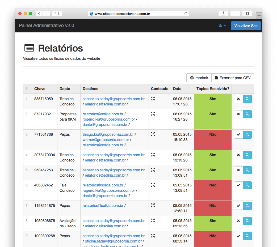
Task: Expand content of row 1002309268
Action: [x=153, y=236]
